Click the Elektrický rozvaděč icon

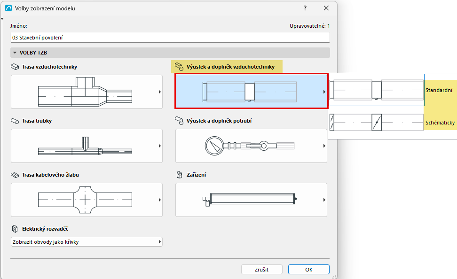(15, 229)
